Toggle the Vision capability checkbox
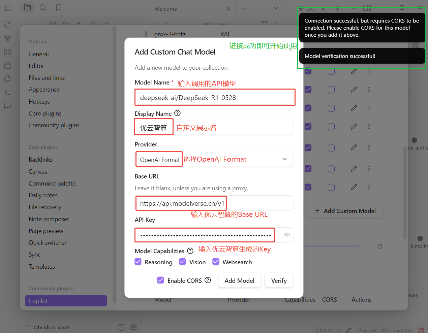Viewport: 428px width, 333px height. pos(182,262)
